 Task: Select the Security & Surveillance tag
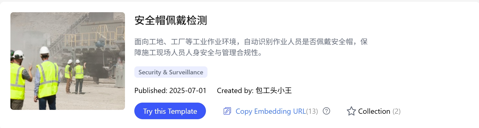click(171, 72)
